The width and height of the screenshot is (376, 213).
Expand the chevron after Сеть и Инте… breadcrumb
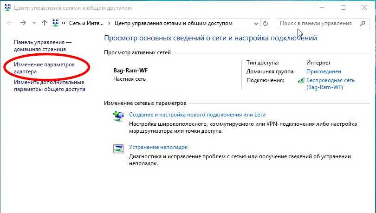(x=110, y=23)
